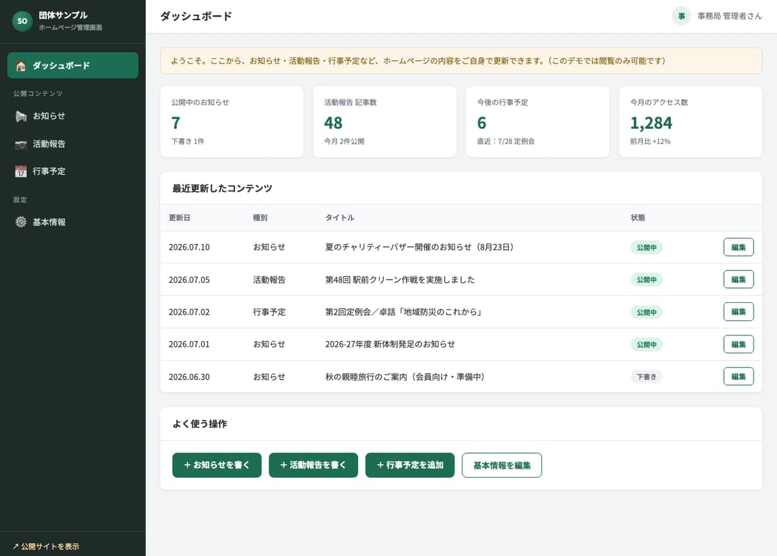Image resolution: width=777 pixels, height=556 pixels.
Task: Click title 第48回 駅前クリーン作戦を実施しました
Action: (x=400, y=280)
